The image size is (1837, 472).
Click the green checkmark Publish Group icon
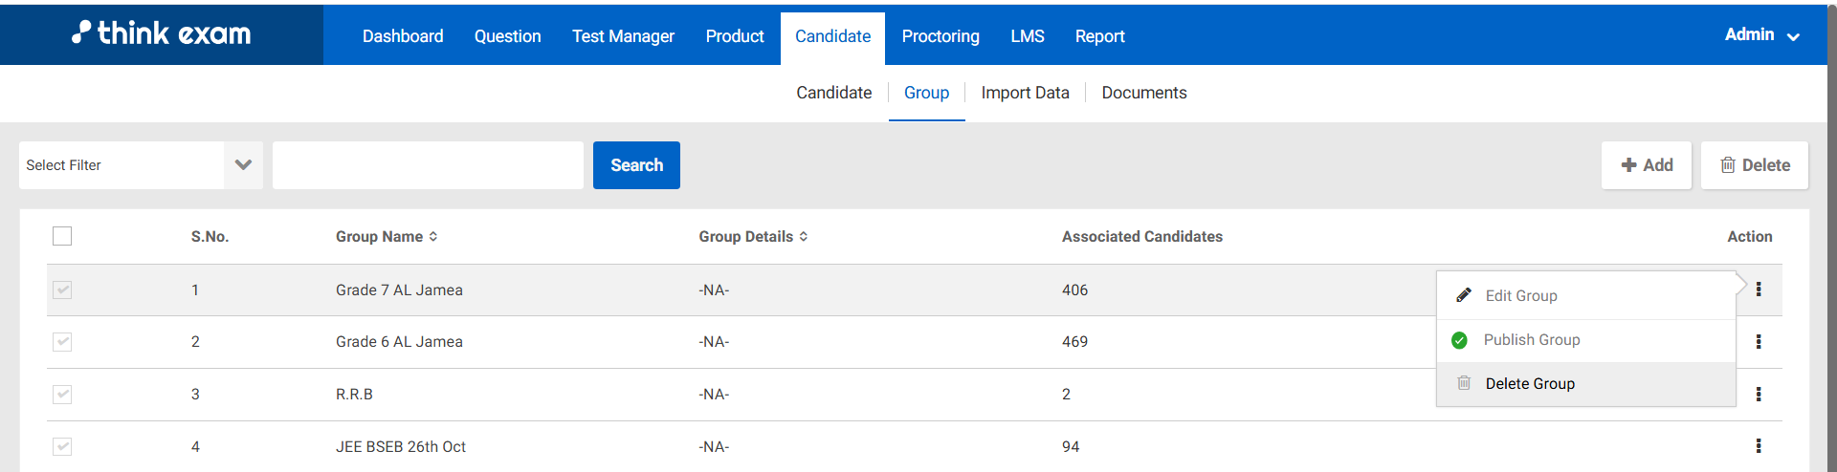(x=1459, y=340)
